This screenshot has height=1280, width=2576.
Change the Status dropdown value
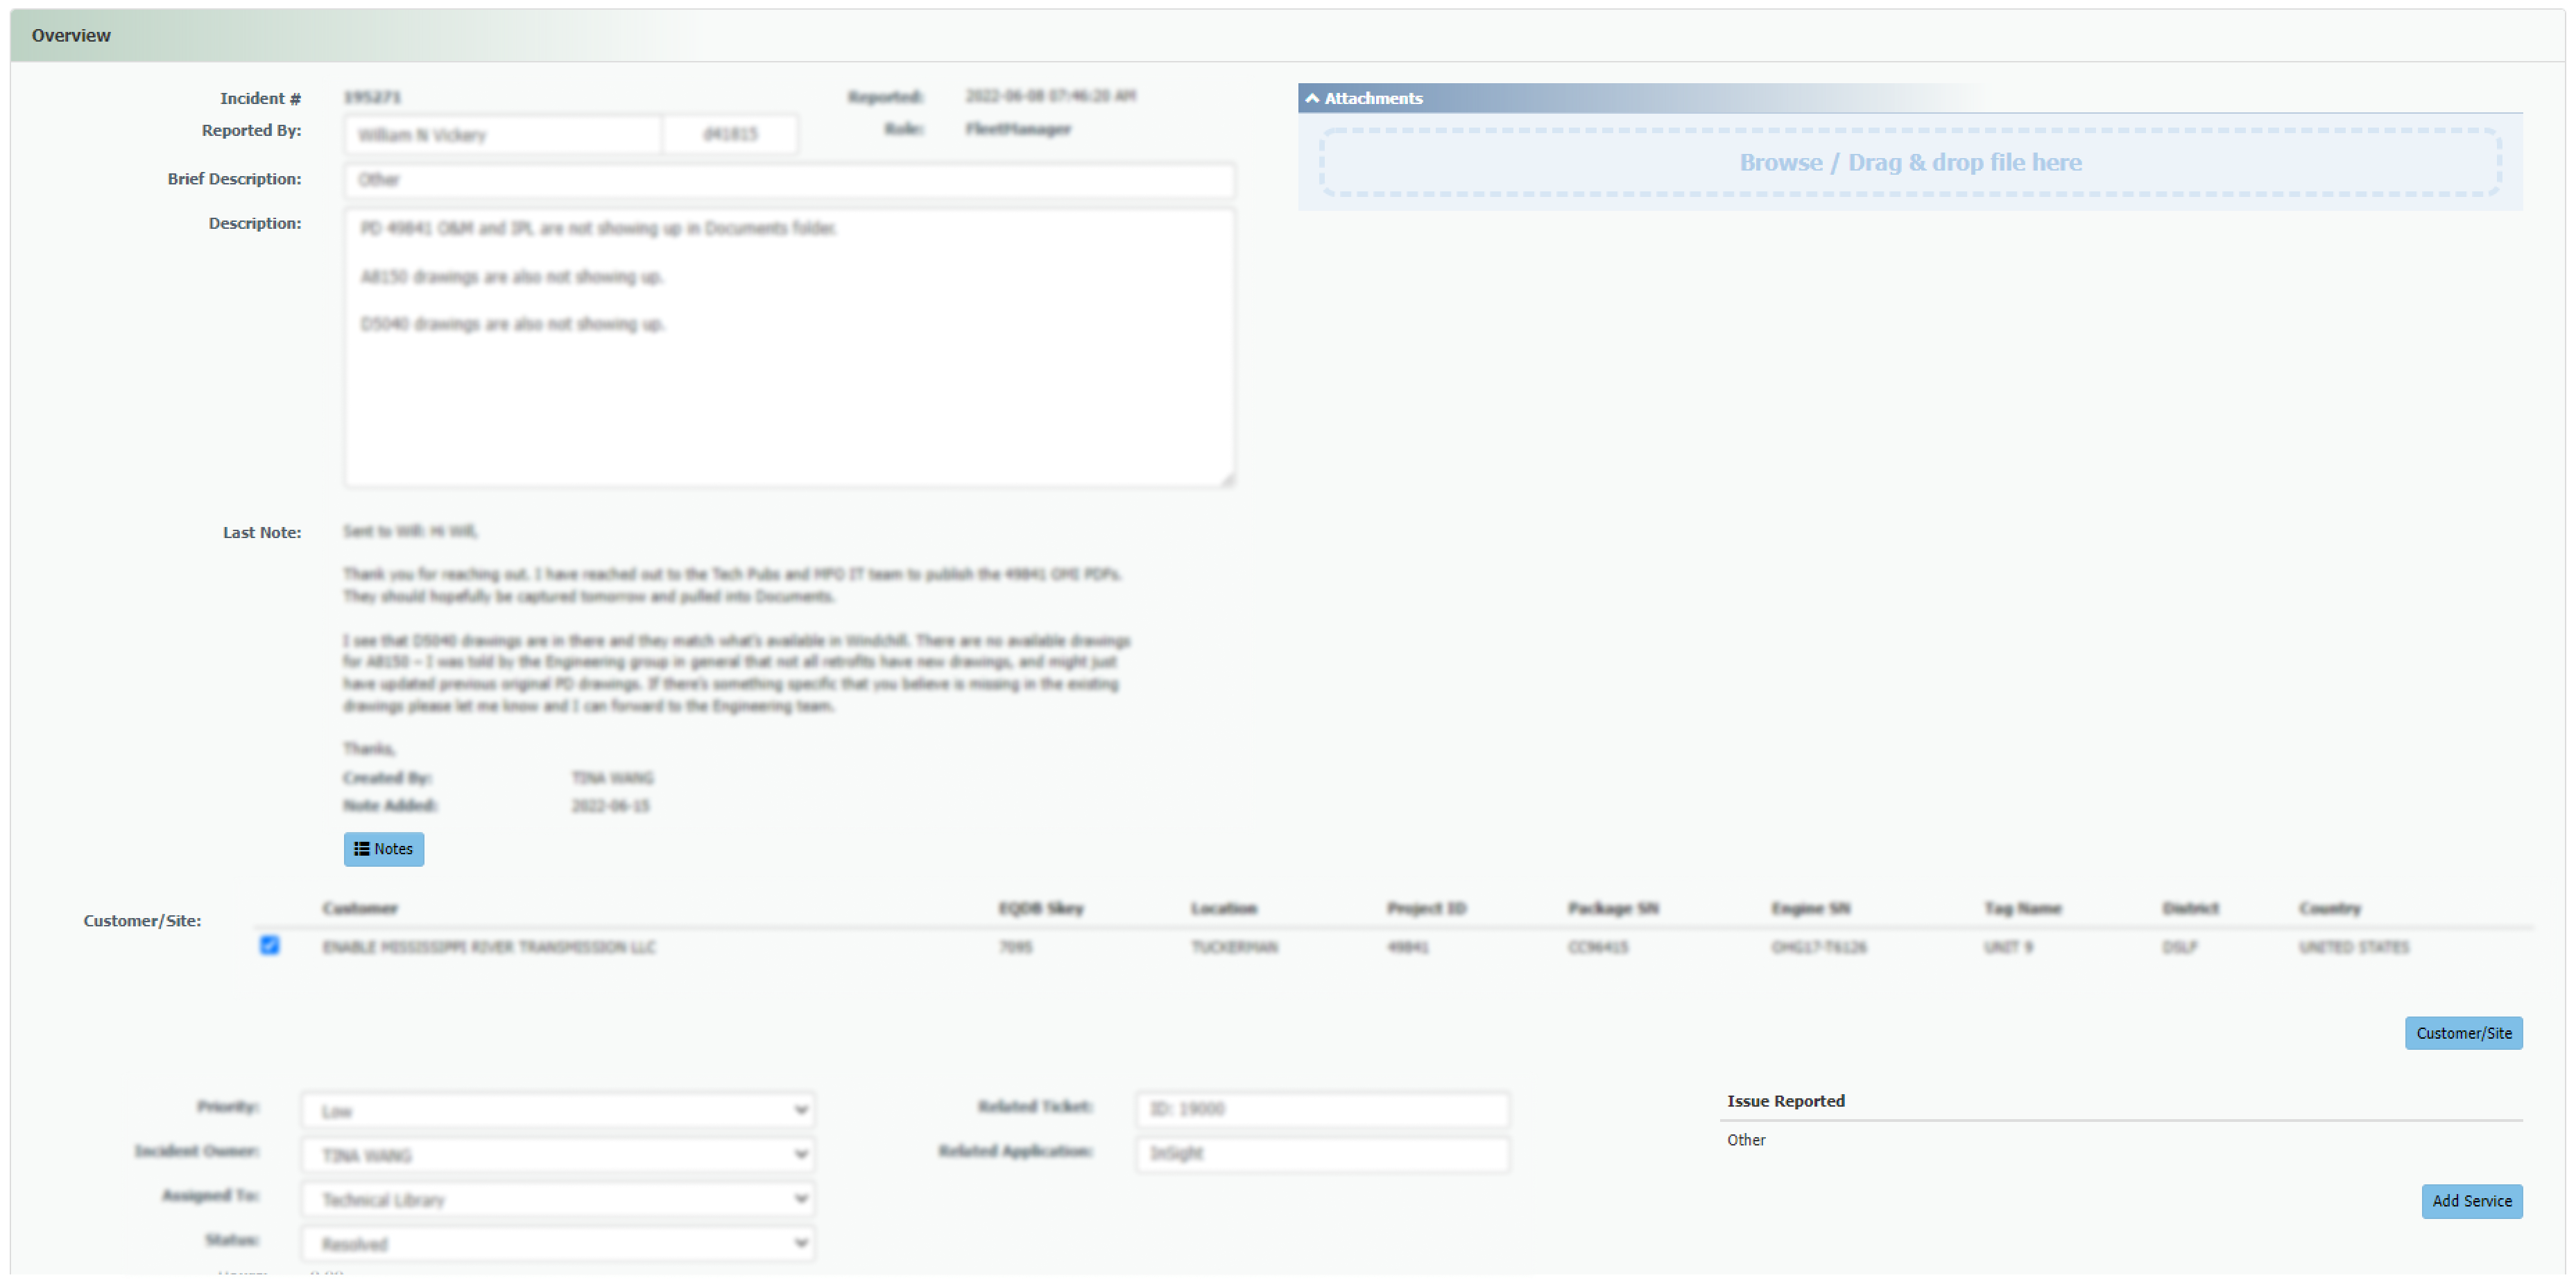(x=557, y=1243)
